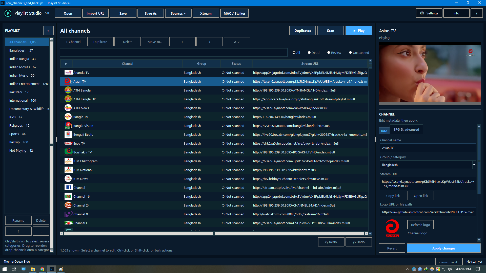Click the large Asian TV channel logo preview
Screen dimensions: 486x273
tap(392, 228)
